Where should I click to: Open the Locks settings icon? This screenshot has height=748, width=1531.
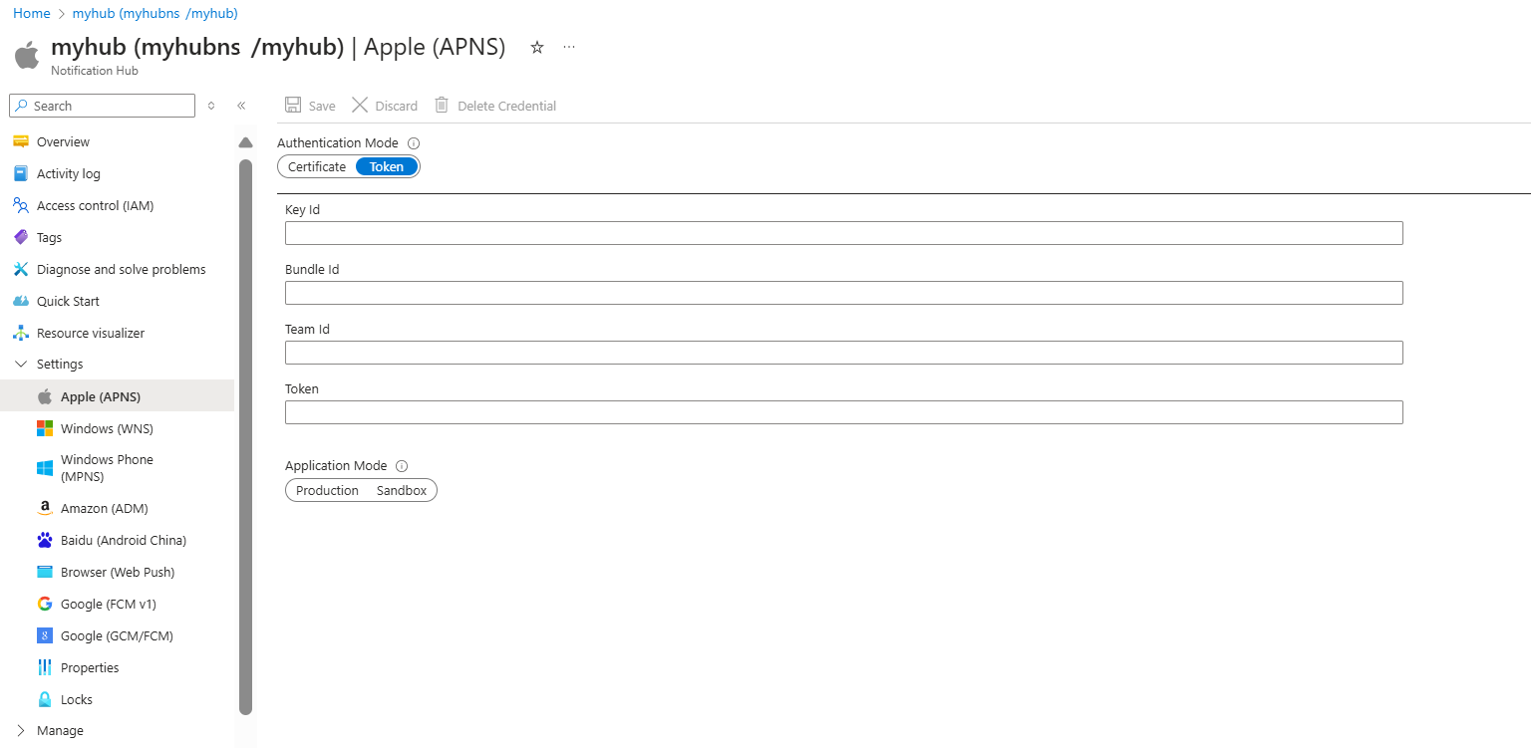coord(45,698)
